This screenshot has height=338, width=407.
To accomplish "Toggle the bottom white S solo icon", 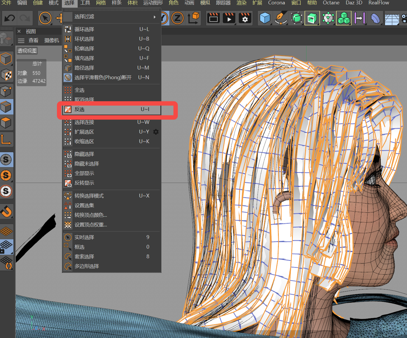I will (6, 191).
